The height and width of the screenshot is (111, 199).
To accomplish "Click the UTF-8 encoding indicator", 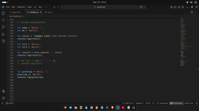I will [148, 103].
